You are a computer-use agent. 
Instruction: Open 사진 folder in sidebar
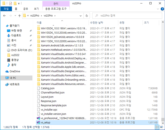(x=14, y=45)
